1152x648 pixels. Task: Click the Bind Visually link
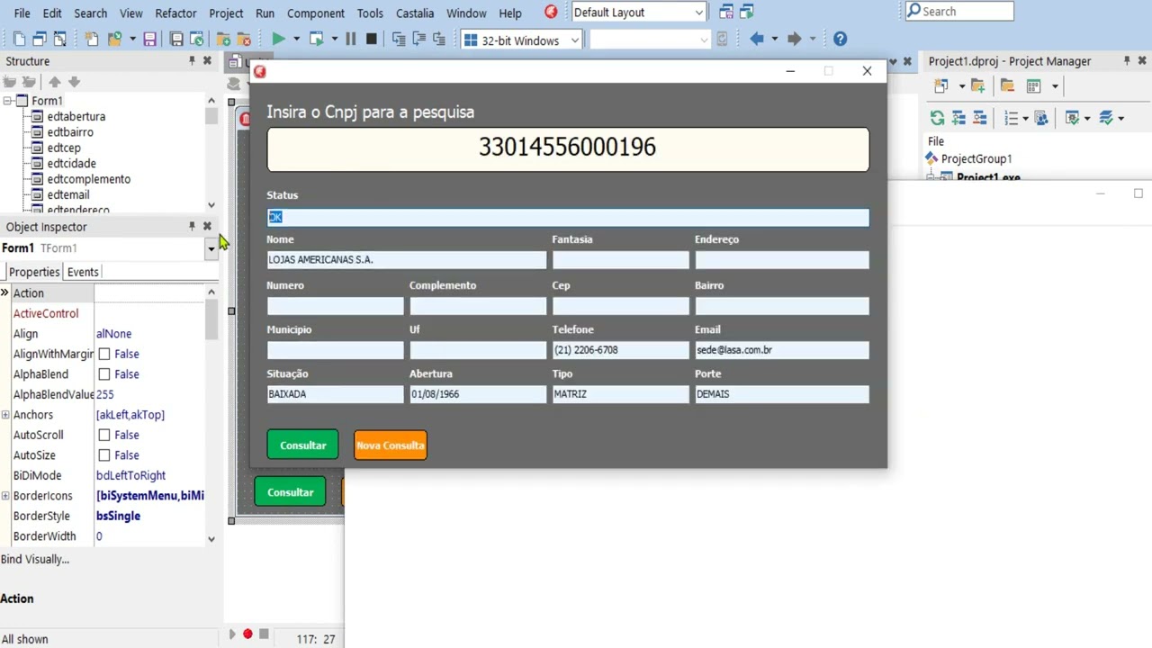[x=35, y=559]
